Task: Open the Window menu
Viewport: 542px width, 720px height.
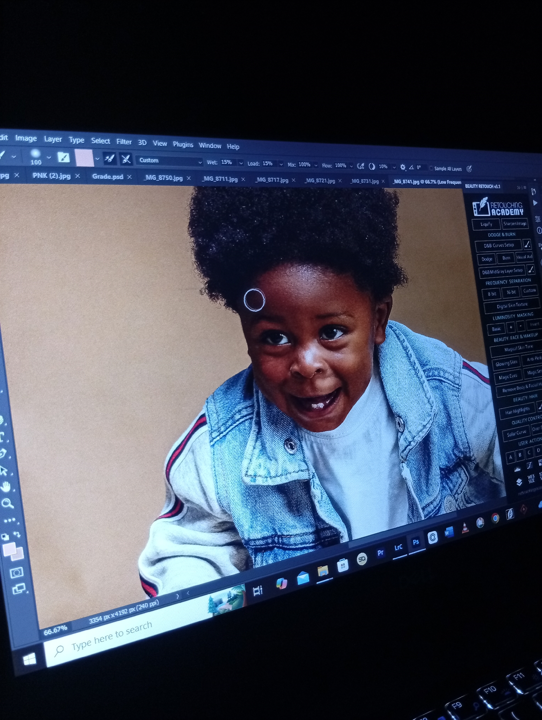Action: (x=210, y=145)
